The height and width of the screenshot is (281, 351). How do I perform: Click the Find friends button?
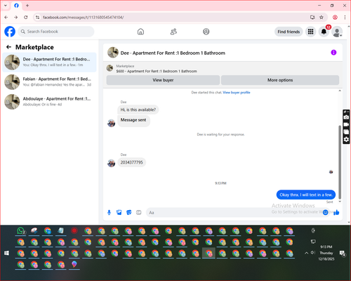pos(289,32)
